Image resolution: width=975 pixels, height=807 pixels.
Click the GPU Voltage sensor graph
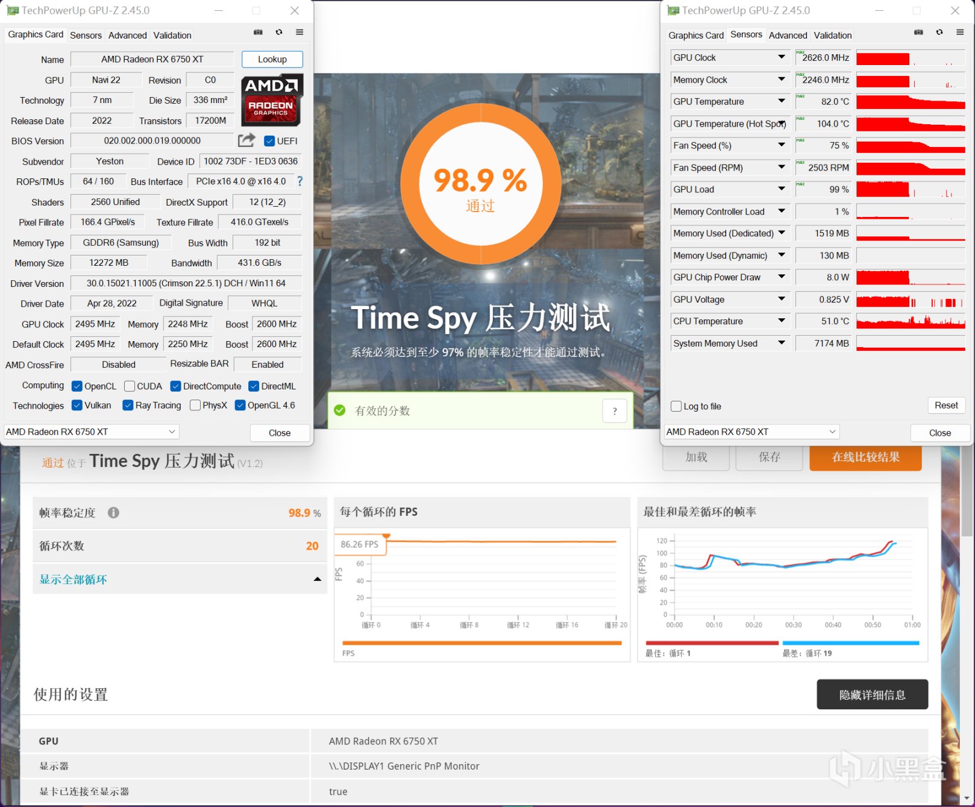click(911, 300)
